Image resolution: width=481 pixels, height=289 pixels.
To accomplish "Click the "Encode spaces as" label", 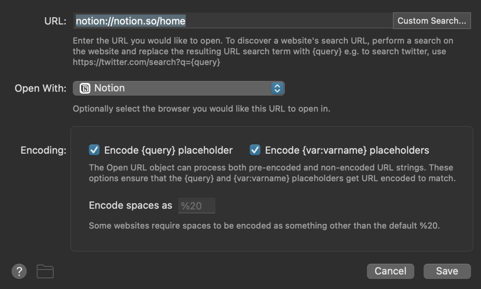I will pyautogui.click(x=130, y=206).
